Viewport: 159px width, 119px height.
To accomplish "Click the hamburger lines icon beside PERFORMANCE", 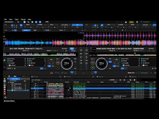I will (18, 22).
